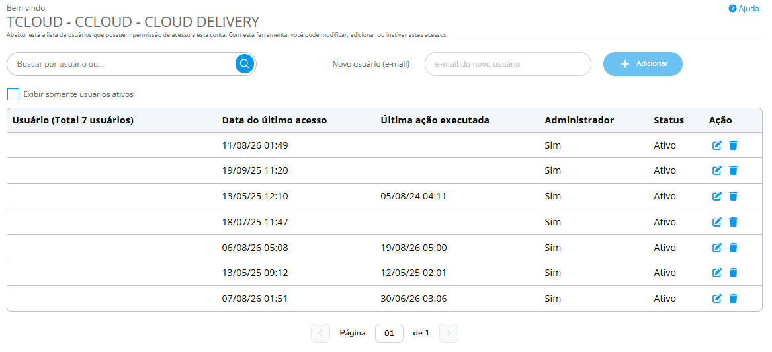Click the Novo usuário (e-mail) label
This screenshot has width=772, height=352.
[371, 64]
